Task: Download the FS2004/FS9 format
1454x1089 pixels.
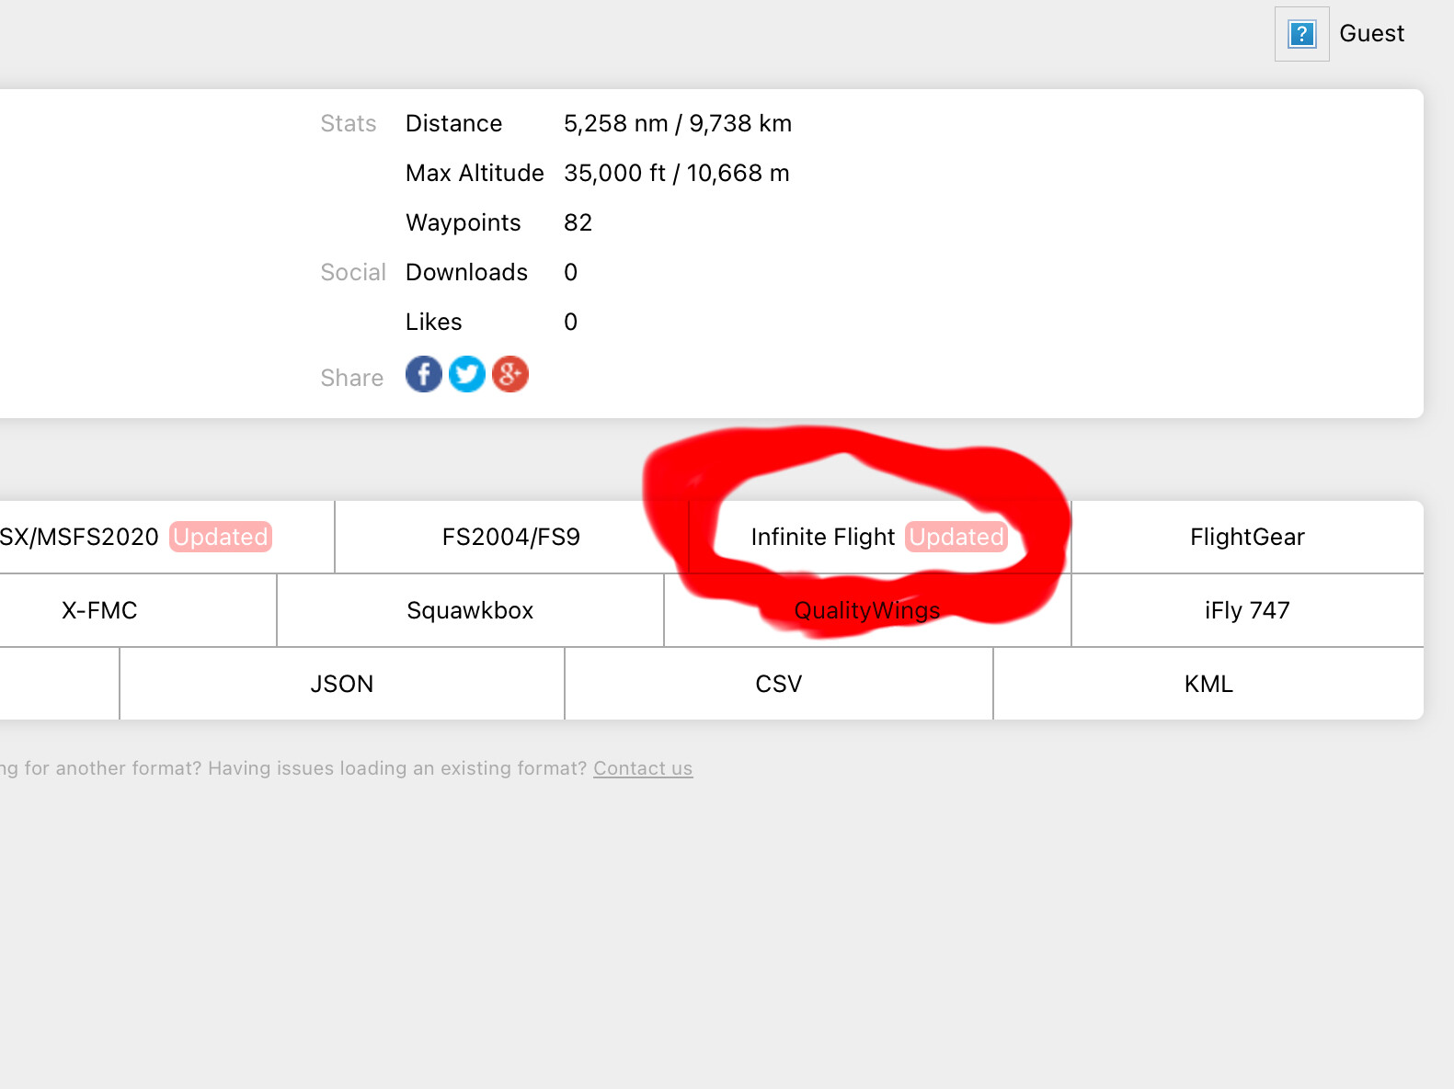Action: pyautogui.click(x=511, y=537)
